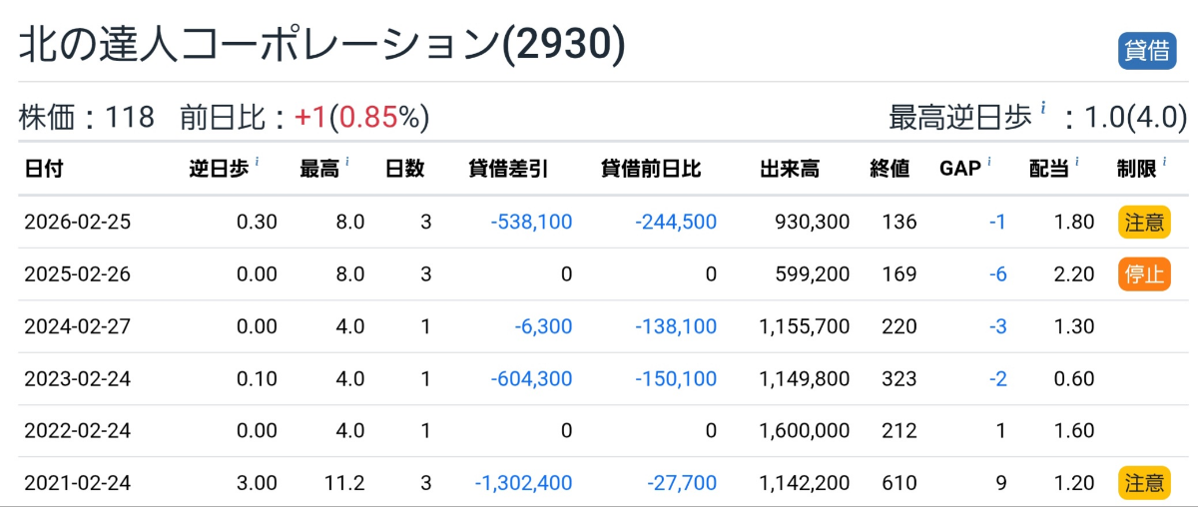Image resolution: width=1198 pixels, height=507 pixels.
Task: Click the -138,100 value in the 2024 row
Action: (676, 326)
